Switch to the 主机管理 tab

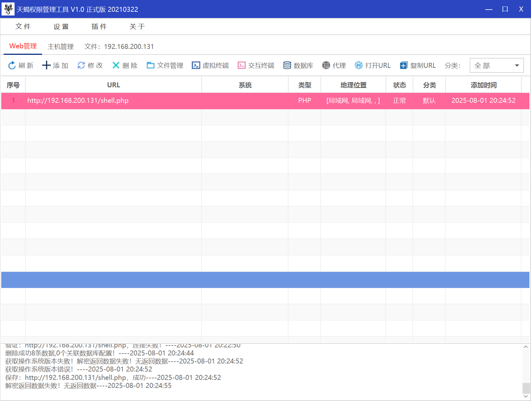point(61,46)
